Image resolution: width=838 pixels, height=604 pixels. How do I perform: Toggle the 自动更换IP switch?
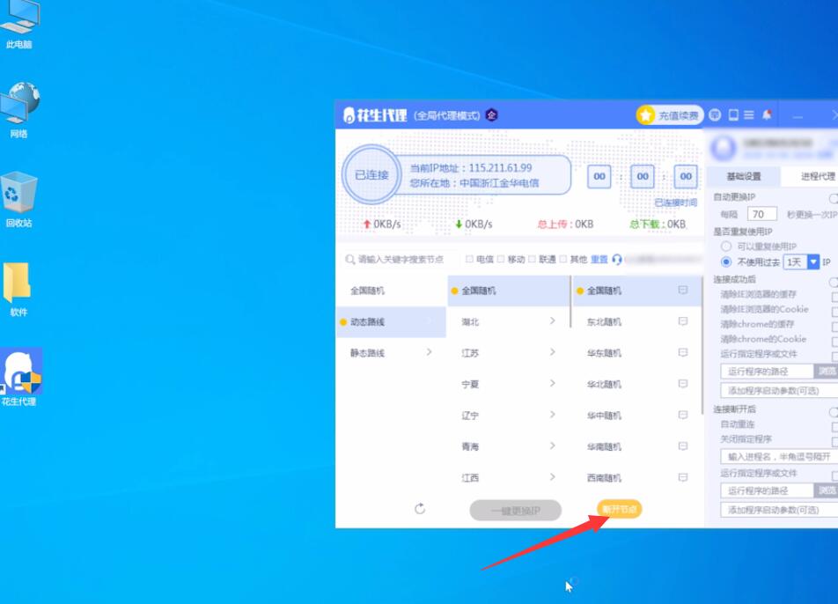[x=834, y=198]
